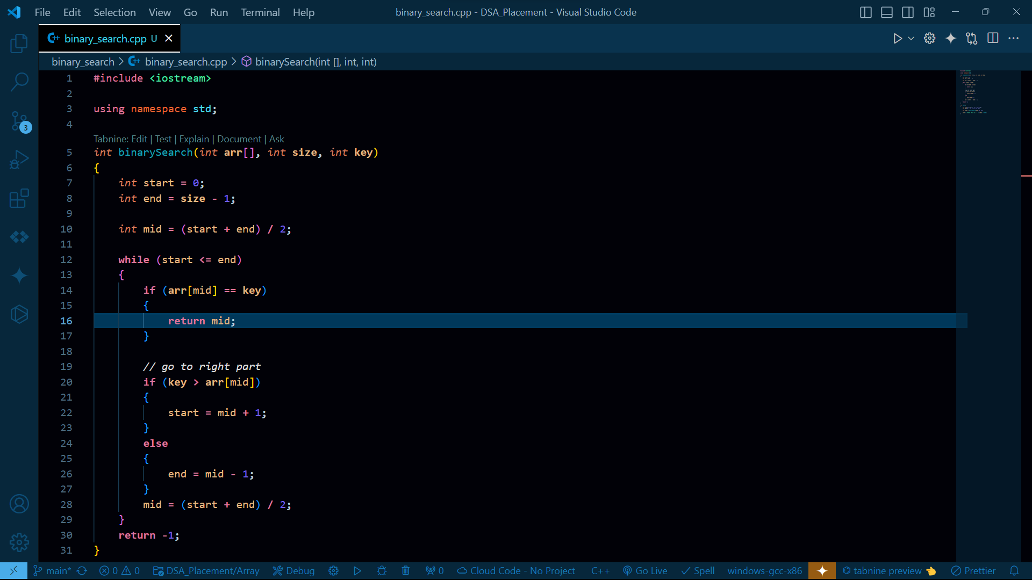Screen dimensions: 1032x580
Task: Toggle the bottom Panel layout button
Action: [887, 12]
